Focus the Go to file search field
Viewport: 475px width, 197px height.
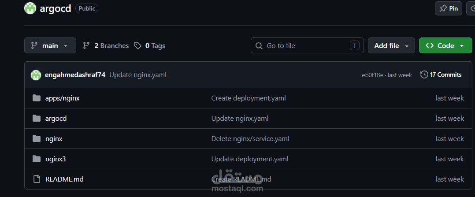307,45
